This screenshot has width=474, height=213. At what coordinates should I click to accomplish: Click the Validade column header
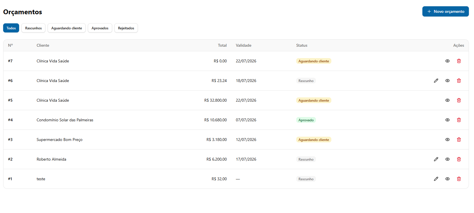click(243, 45)
